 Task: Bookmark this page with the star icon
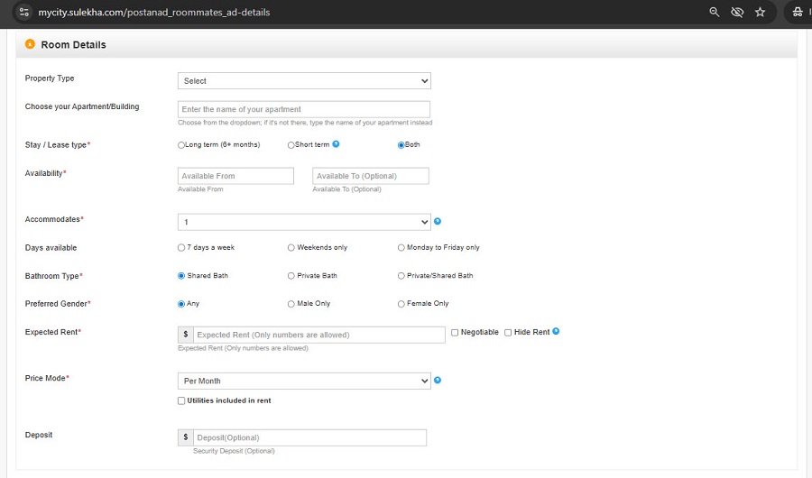pyautogui.click(x=761, y=12)
